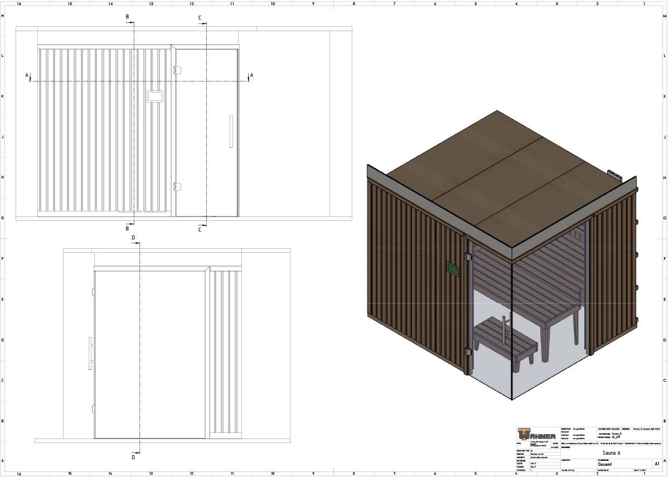The height and width of the screenshot is (477, 669).
Task: Click section marker A at right side
Action: tap(251, 75)
